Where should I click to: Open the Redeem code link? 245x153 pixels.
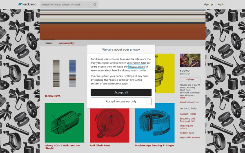tap(187, 133)
